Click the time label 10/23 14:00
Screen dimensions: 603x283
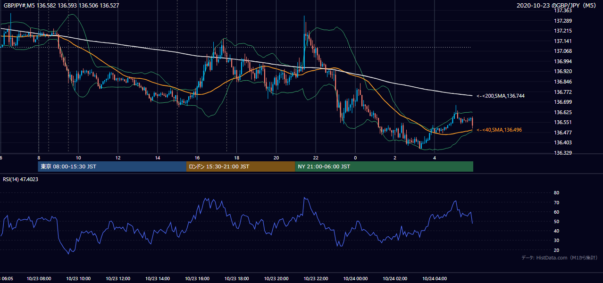coord(158,278)
